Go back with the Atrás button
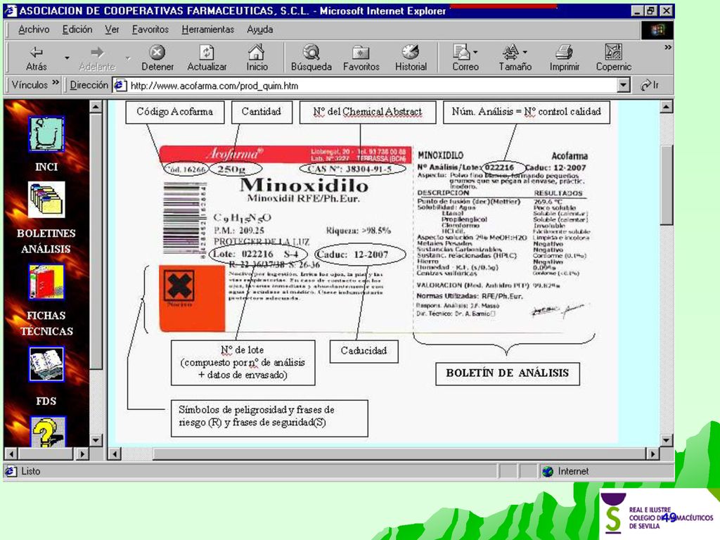This screenshot has height=540, width=720. (37, 58)
